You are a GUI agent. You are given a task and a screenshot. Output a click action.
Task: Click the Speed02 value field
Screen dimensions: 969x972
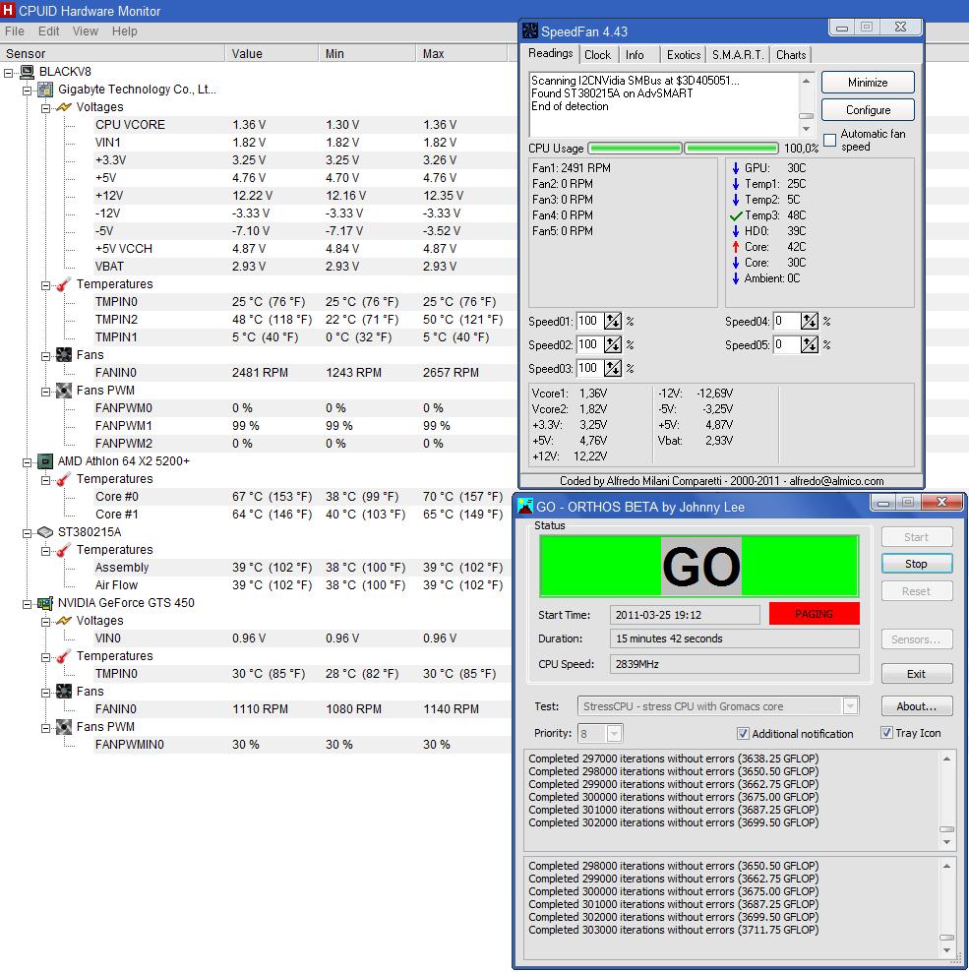(589, 344)
